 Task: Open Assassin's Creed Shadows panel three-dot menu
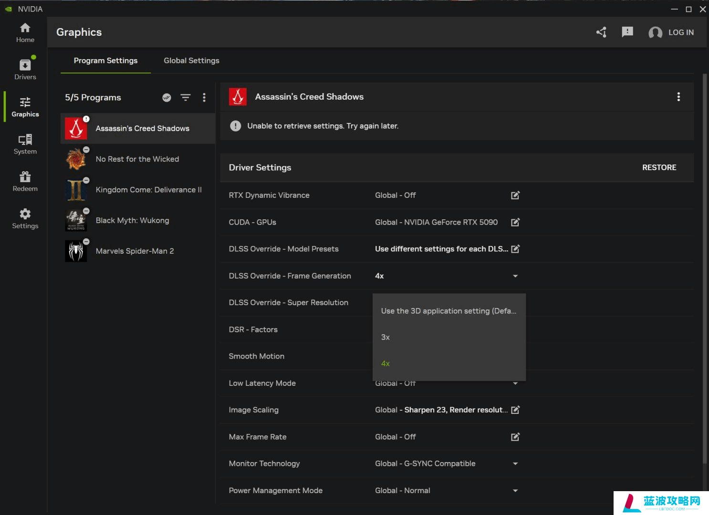pos(678,97)
